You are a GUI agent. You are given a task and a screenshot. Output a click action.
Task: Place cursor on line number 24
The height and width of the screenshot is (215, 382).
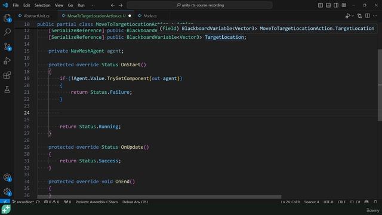coord(27,113)
